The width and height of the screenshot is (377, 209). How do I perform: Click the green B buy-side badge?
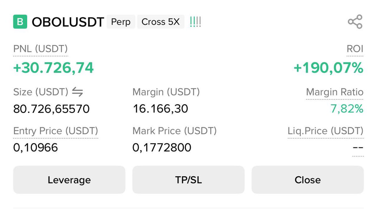[20, 22]
